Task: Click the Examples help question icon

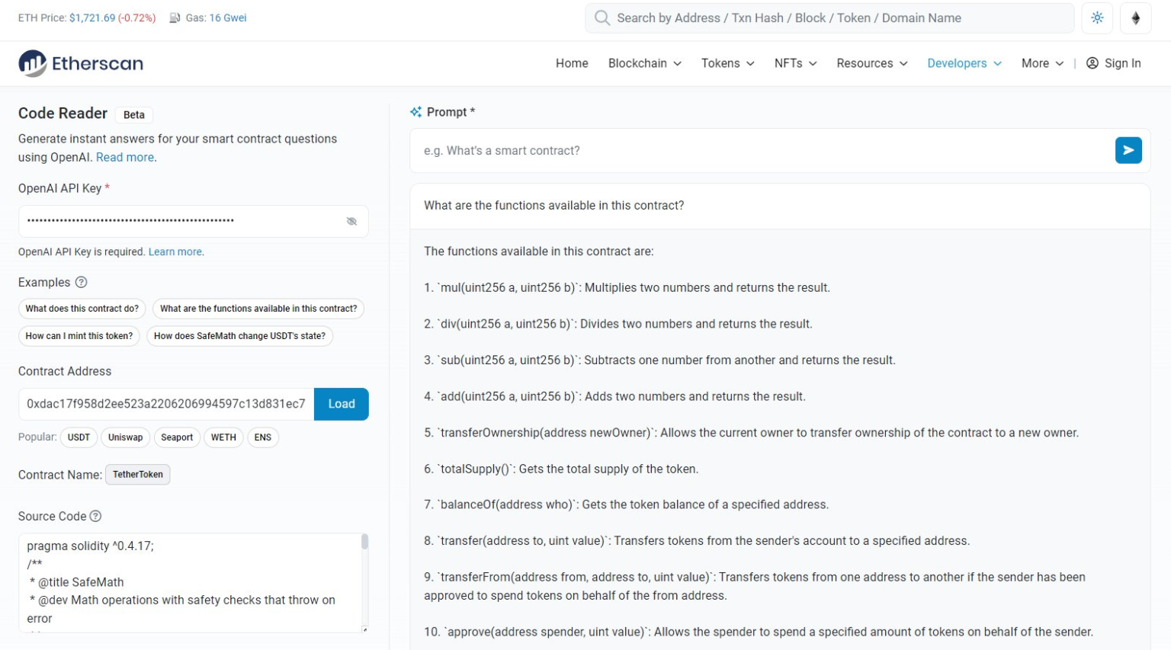Action: click(82, 282)
